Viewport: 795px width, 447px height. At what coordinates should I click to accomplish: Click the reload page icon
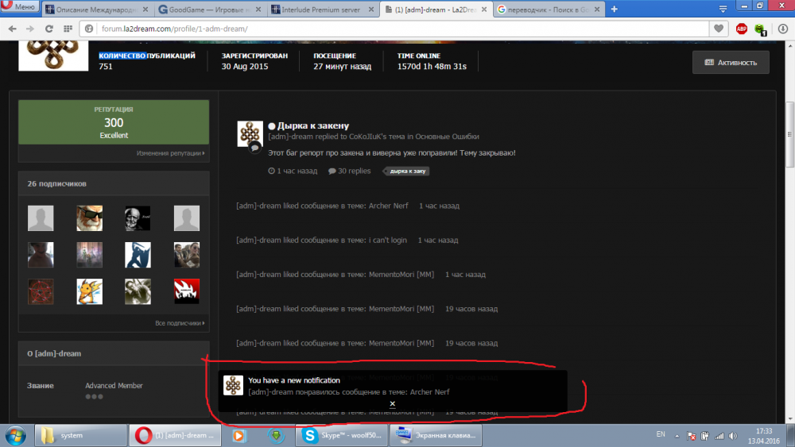tap(49, 29)
